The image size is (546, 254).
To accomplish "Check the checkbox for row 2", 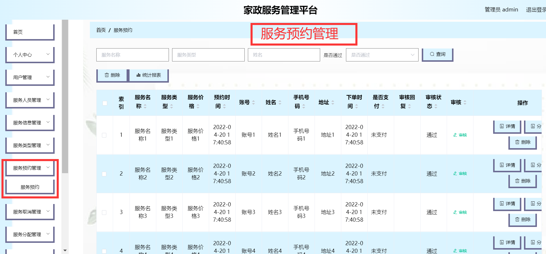I will (104, 174).
